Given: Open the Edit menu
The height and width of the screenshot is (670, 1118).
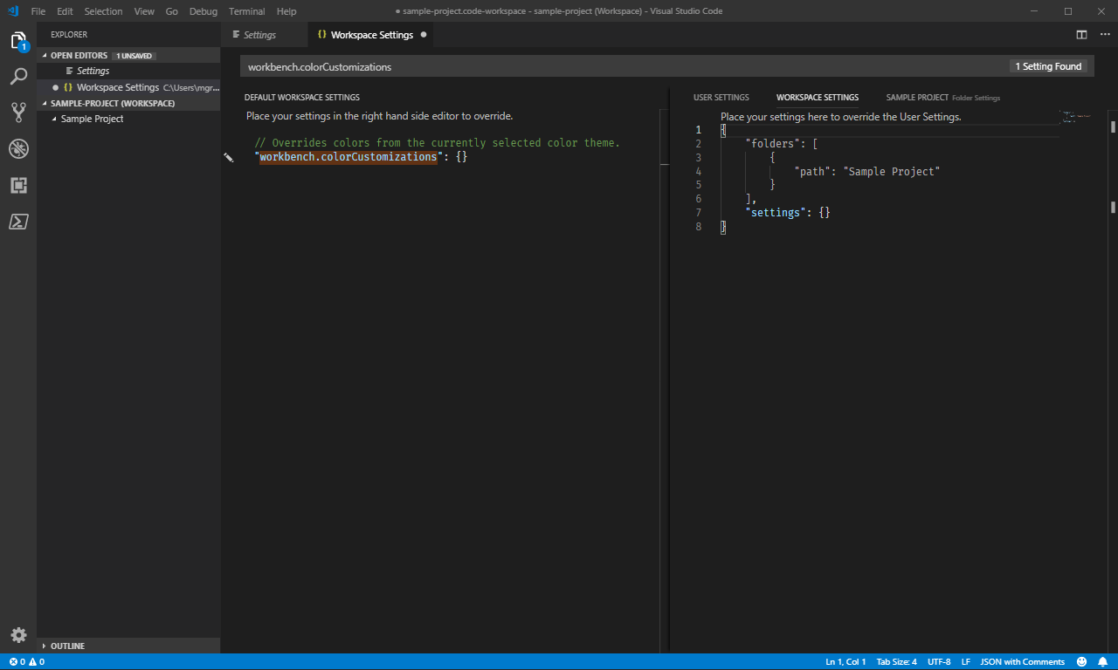Looking at the screenshot, I should [x=65, y=11].
